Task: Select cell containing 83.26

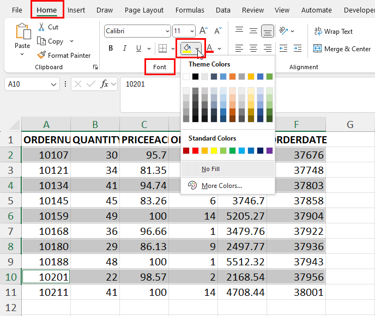Action: (144, 201)
